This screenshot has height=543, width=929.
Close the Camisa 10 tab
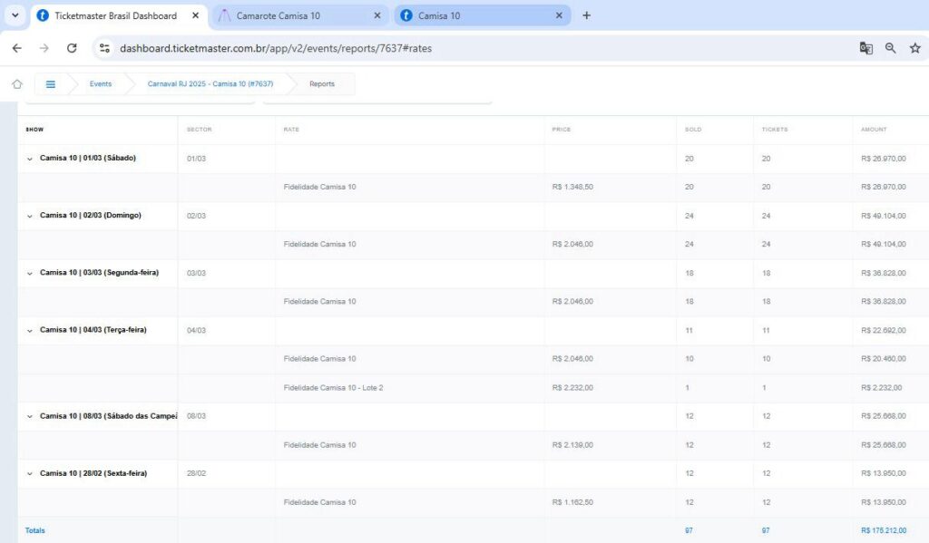point(559,16)
